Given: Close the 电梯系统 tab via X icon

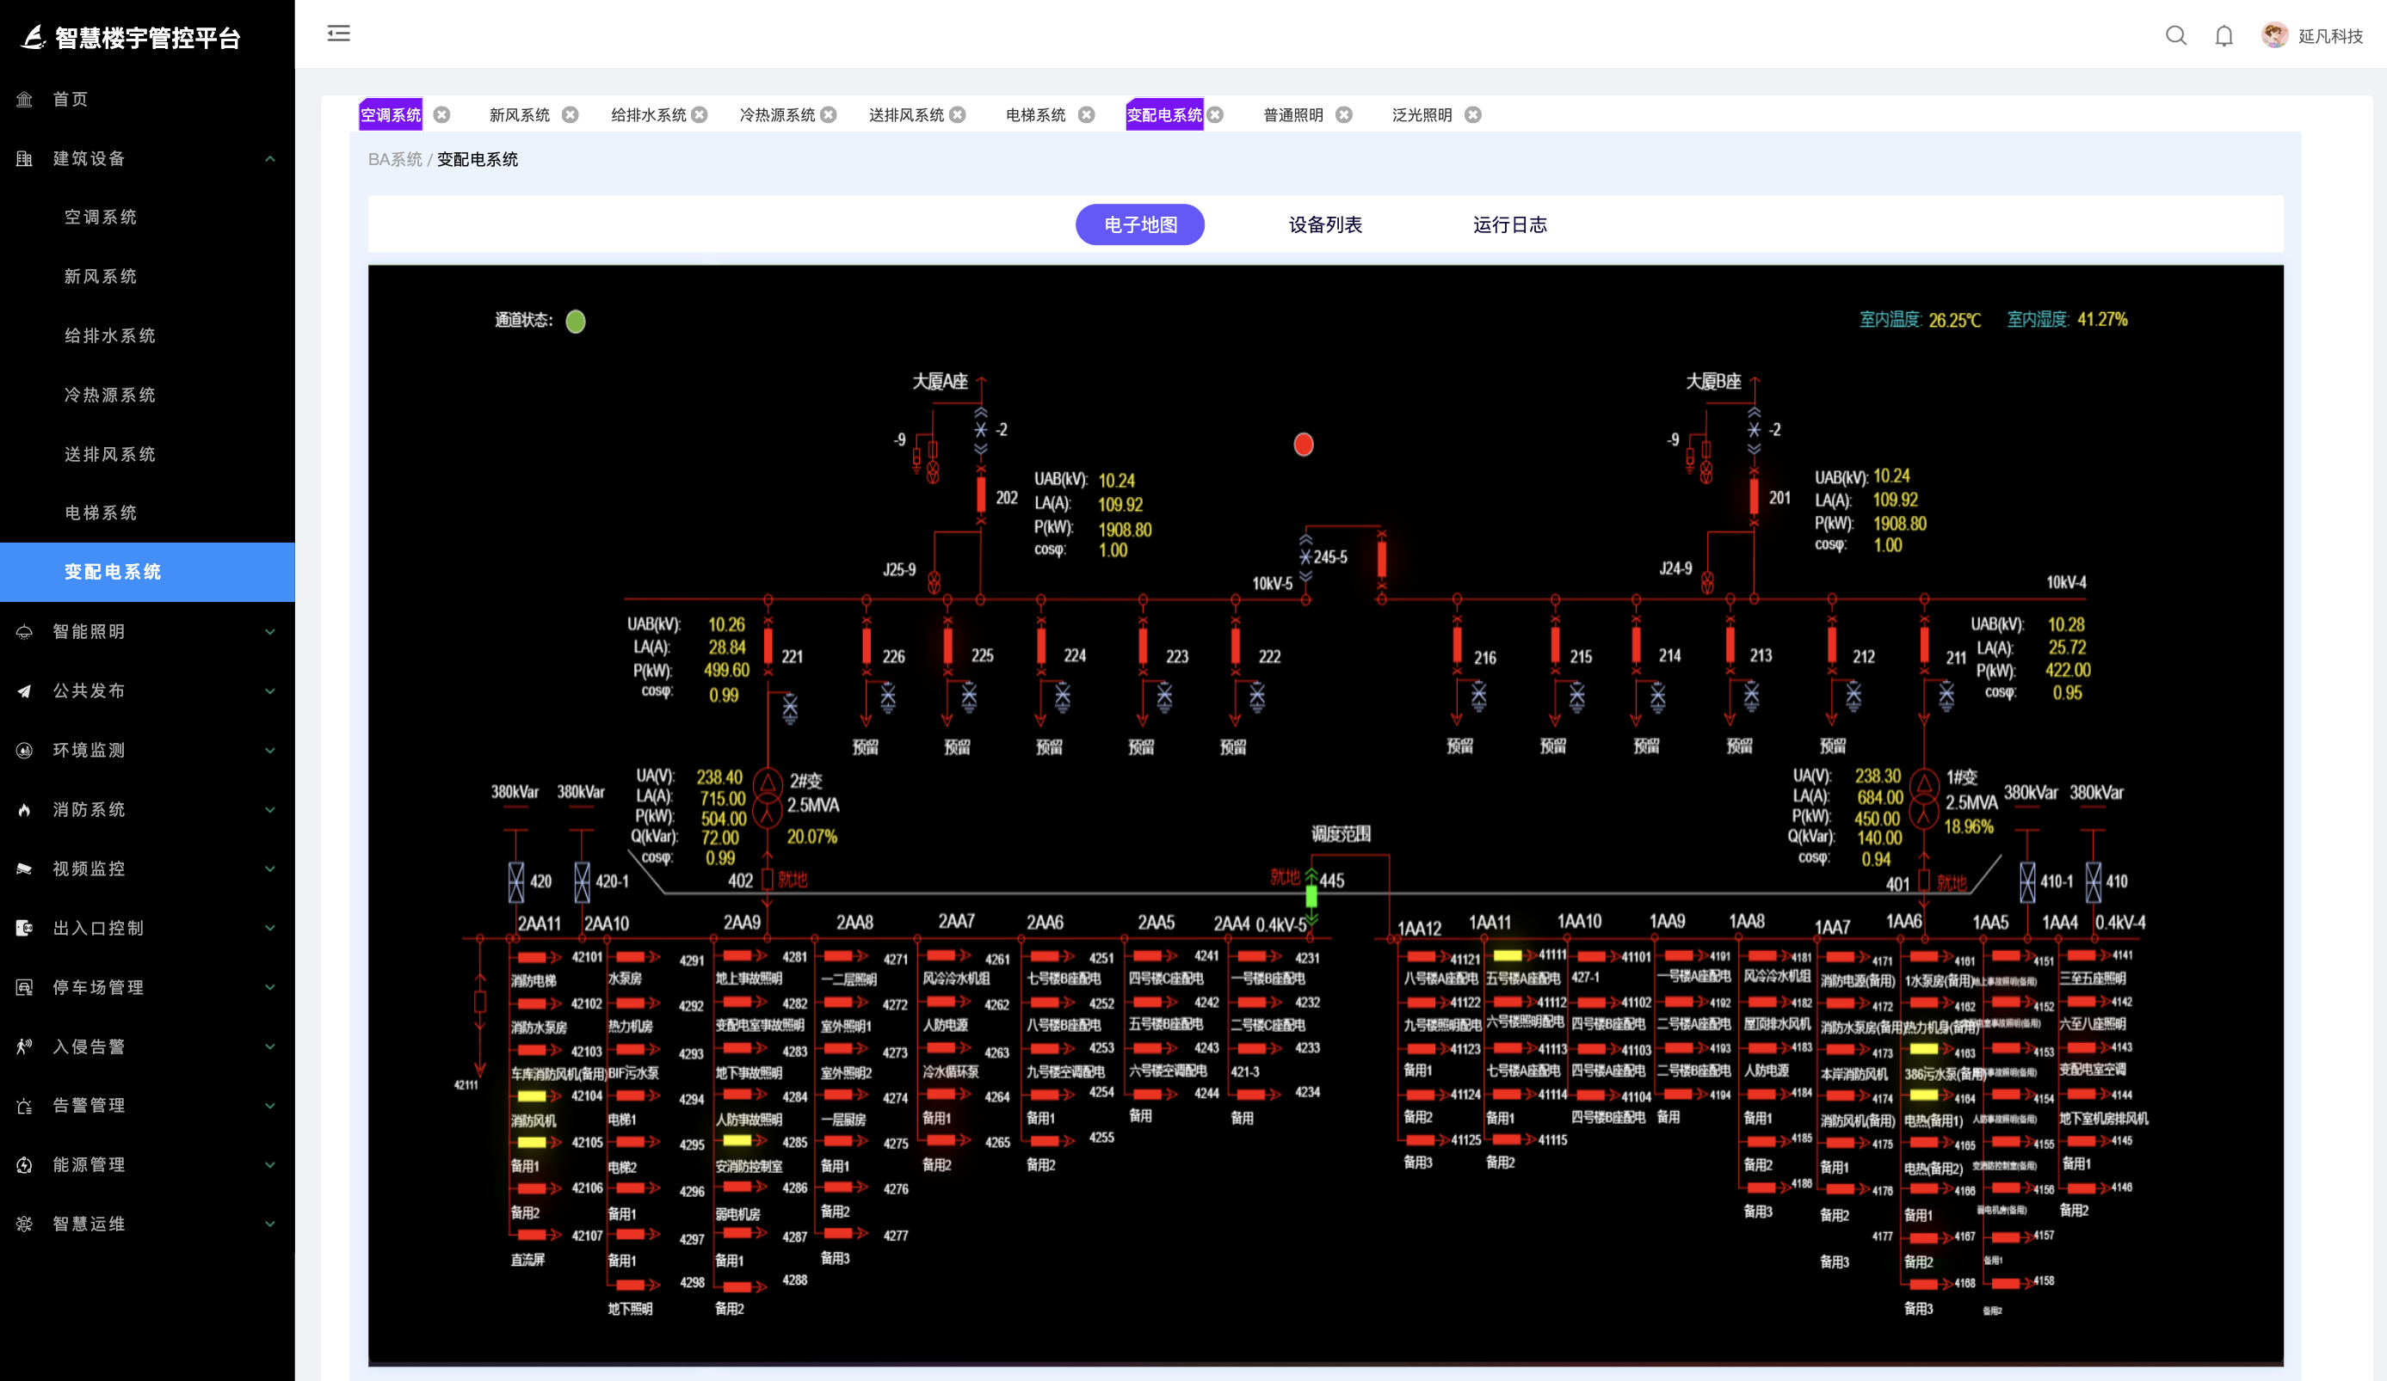Looking at the screenshot, I should (x=1087, y=114).
